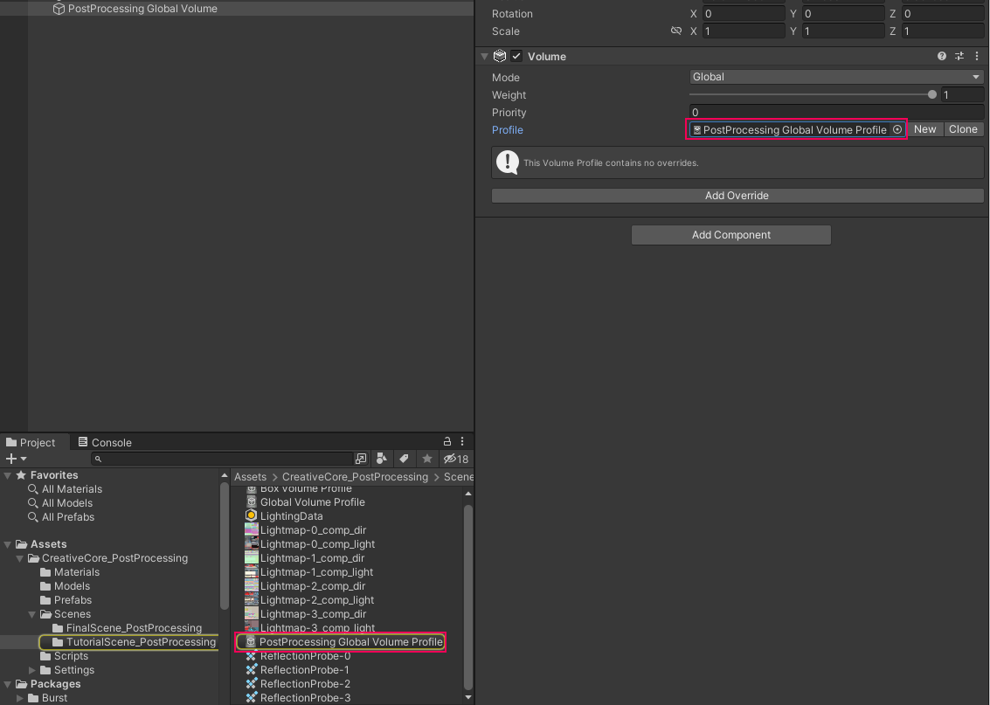Toggle hidden packages visibility eye icon
The height and width of the screenshot is (705, 990).
[x=451, y=459]
